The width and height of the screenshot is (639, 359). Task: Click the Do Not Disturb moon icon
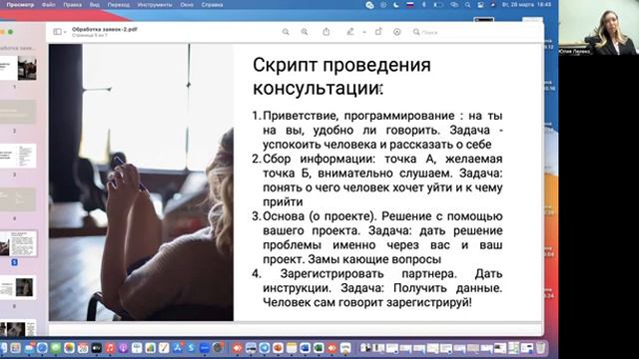tap(396, 5)
